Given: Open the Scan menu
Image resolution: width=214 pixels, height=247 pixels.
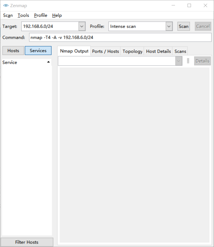Looking at the screenshot, I should [8, 15].
